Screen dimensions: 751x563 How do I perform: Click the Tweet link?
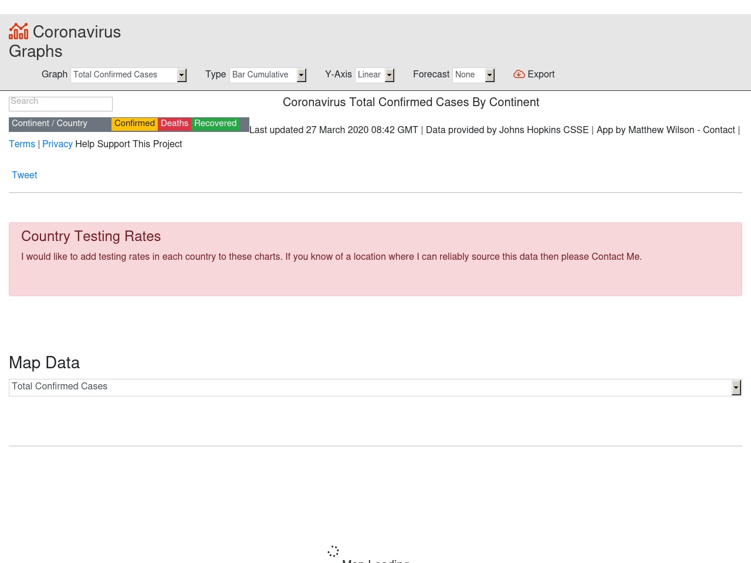25,175
